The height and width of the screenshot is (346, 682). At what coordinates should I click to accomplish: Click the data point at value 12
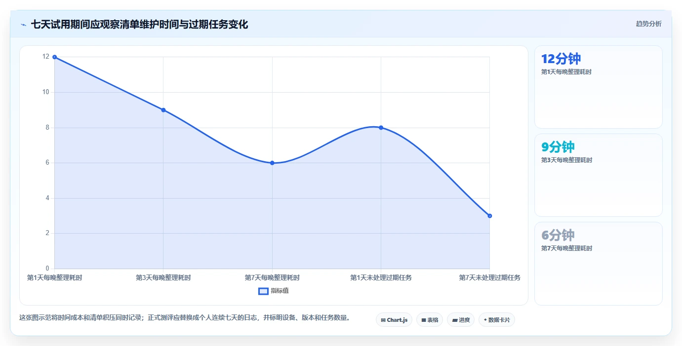[54, 57]
